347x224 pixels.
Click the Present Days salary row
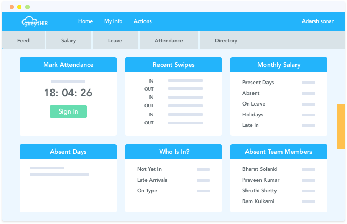258,83
